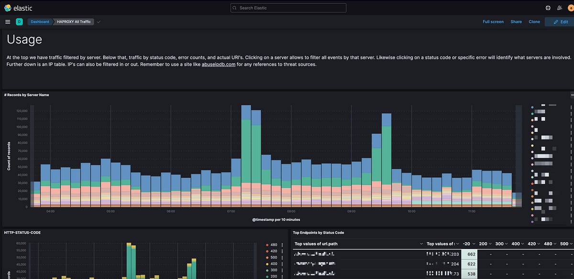The image size is (574, 279).
Task: Open the abuseipdb.com link
Action: click(218, 64)
